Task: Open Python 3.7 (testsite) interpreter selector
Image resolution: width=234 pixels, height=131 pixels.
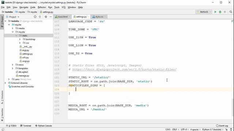Action: (212, 130)
